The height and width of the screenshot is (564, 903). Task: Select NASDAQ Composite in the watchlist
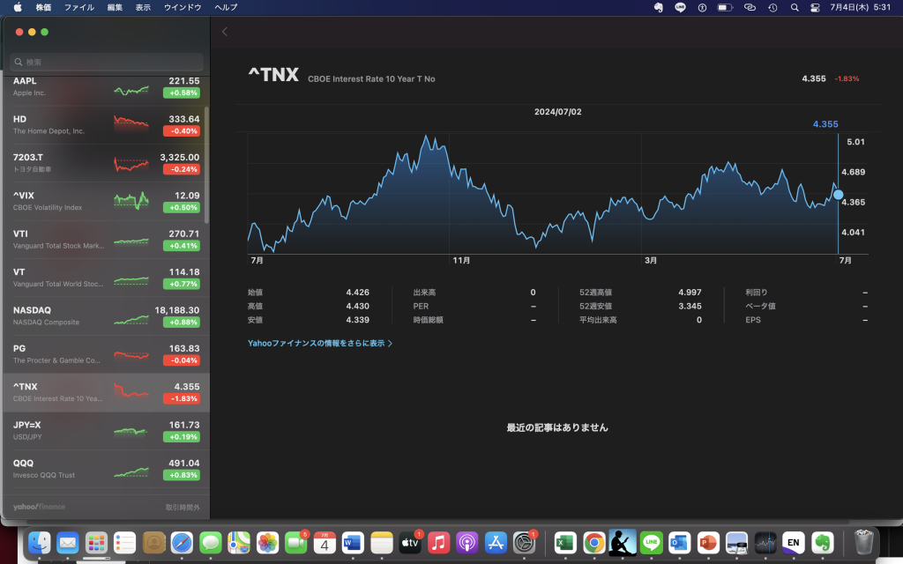tap(106, 315)
